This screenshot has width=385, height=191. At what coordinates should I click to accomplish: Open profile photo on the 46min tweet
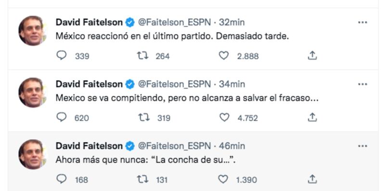click(33, 154)
